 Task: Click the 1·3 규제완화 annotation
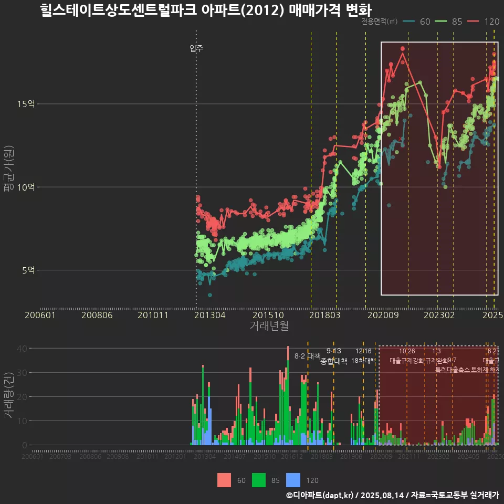click(436, 356)
